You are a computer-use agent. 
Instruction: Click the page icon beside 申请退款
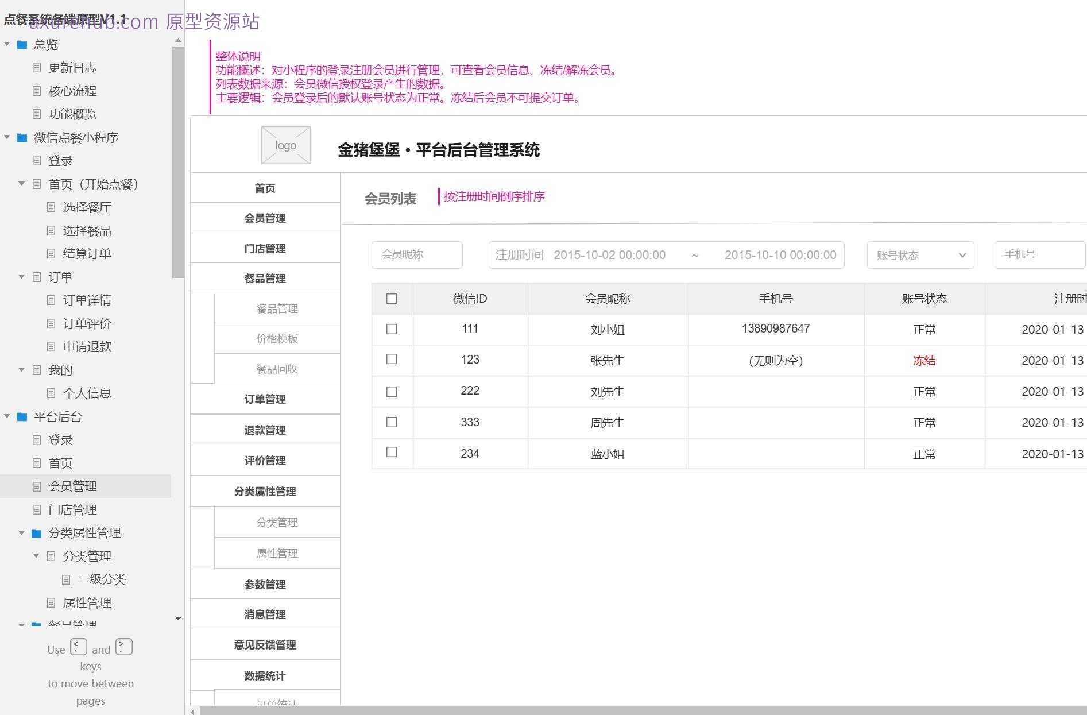(51, 347)
